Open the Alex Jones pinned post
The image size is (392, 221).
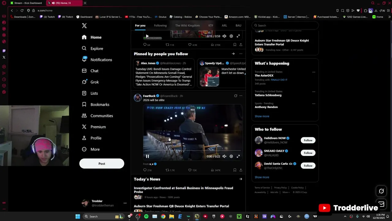pyautogui.click(x=164, y=74)
